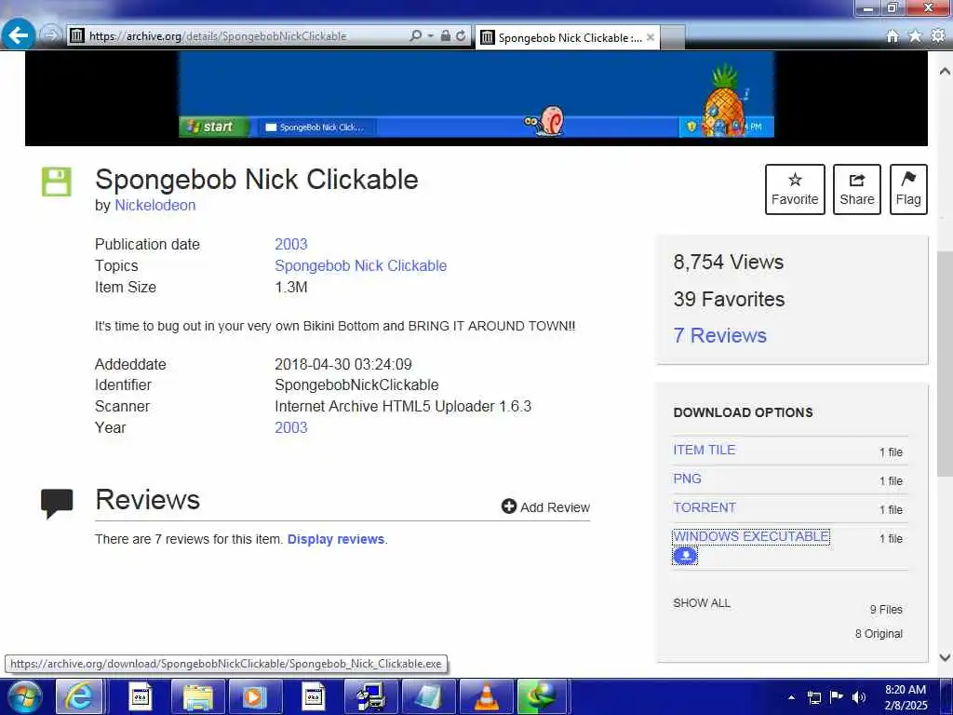Screen dimensions: 953x715
Task: Open the computer network taskbar icon
Action: (370, 696)
